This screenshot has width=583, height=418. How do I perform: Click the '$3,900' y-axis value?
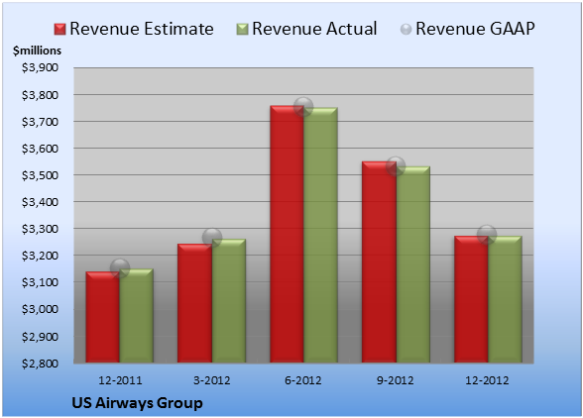coord(40,67)
